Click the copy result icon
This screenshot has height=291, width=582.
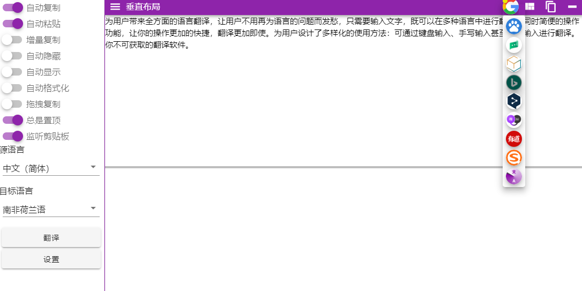click(x=551, y=6)
